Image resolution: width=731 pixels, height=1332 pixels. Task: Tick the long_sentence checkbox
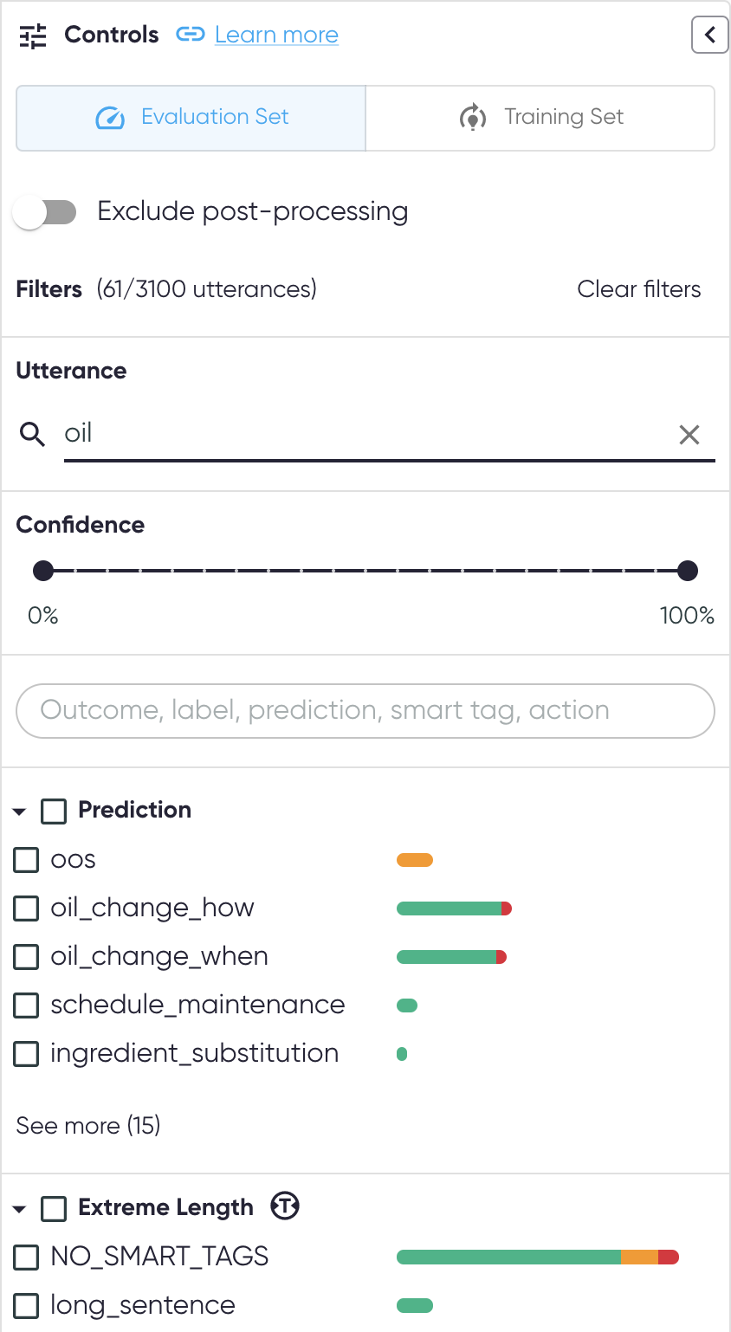coord(27,1305)
